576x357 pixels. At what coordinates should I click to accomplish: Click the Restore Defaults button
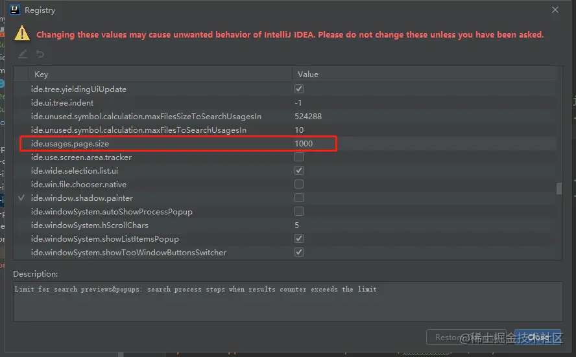coord(466,337)
